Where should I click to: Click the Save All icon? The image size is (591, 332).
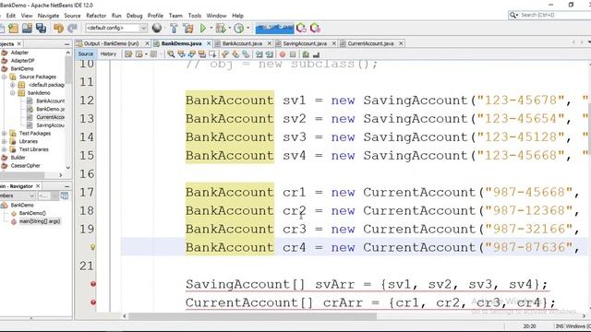tap(41, 29)
